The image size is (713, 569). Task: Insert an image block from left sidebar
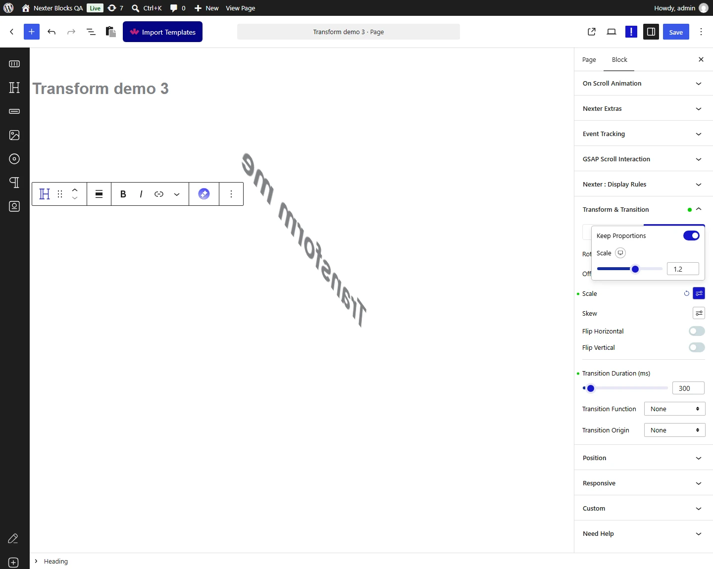coord(14,135)
